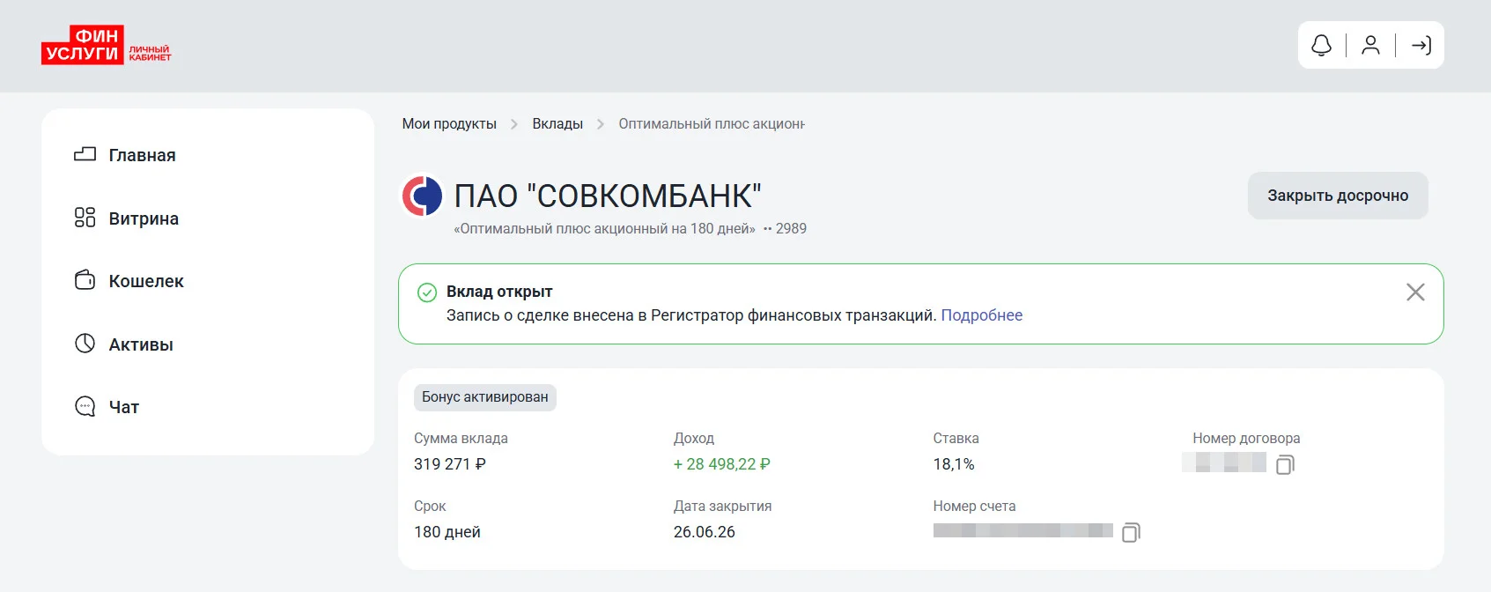Click the chevron after Вклады breadcrumb

point(601,124)
